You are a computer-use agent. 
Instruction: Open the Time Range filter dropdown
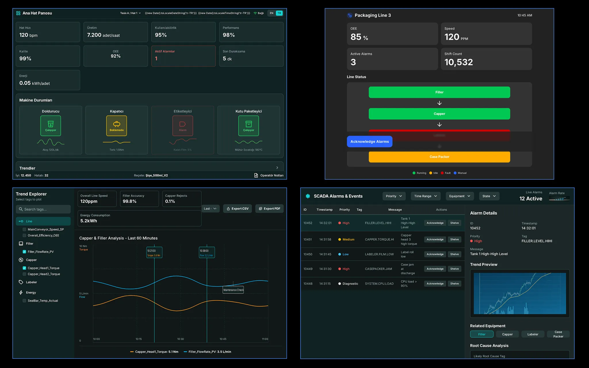point(425,196)
